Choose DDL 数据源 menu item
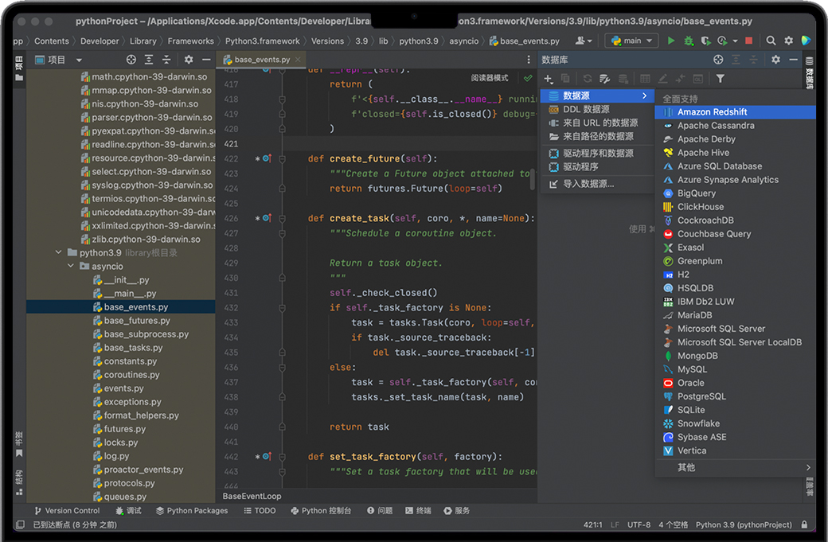Screen dimensions: 828x542 [586, 109]
